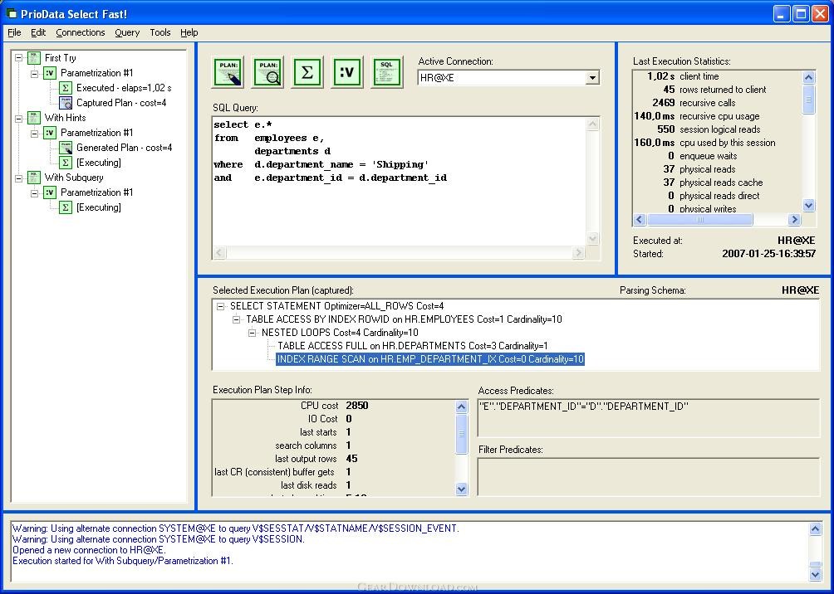Open the Connections menu

pyautogui.click(x=81, y=32)
